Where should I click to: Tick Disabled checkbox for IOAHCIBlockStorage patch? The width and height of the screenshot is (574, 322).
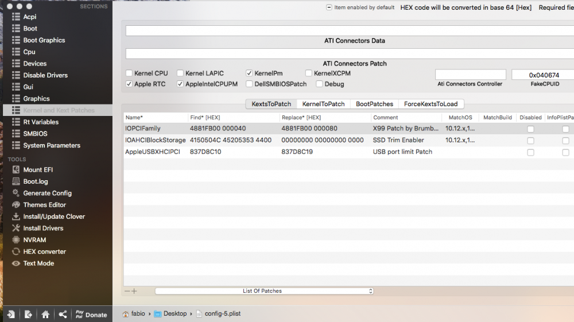[530, 141]
